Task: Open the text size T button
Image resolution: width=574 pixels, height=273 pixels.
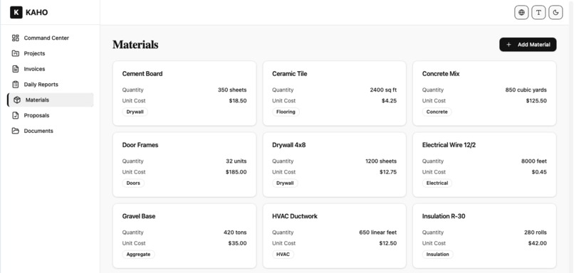Action: coord(538,12)
